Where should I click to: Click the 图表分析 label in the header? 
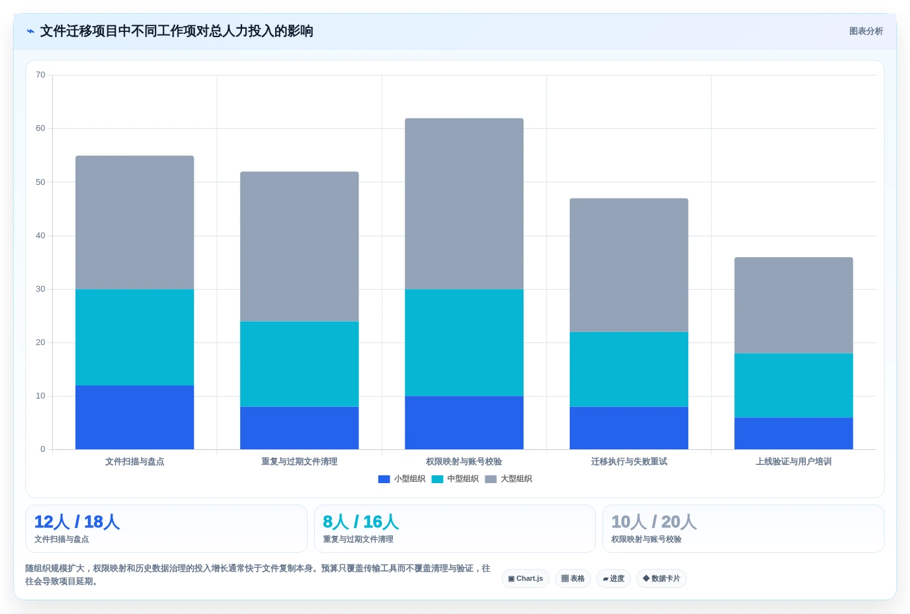pos(866,31)
